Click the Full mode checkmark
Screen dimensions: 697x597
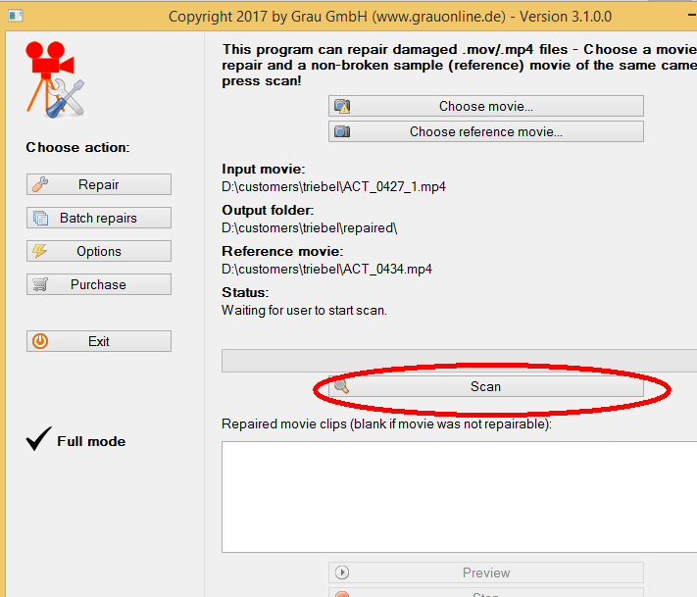(x=38, y=441)
